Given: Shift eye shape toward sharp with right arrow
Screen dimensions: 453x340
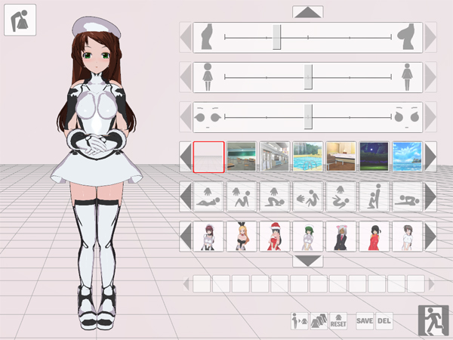Looking at the screenshot, I should click(x=430, y=117).
